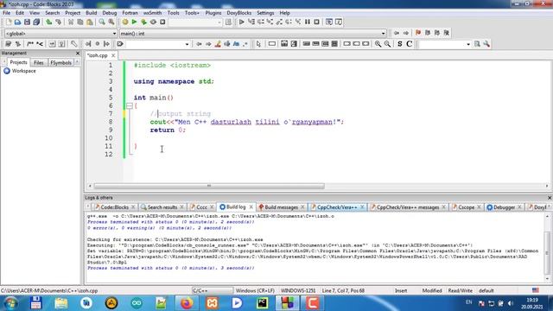
Task: Collapse the main function fold marker
Action: (130, 105)
